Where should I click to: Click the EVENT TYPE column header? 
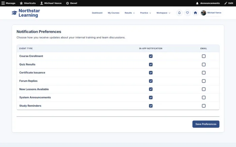click(26, 48)
